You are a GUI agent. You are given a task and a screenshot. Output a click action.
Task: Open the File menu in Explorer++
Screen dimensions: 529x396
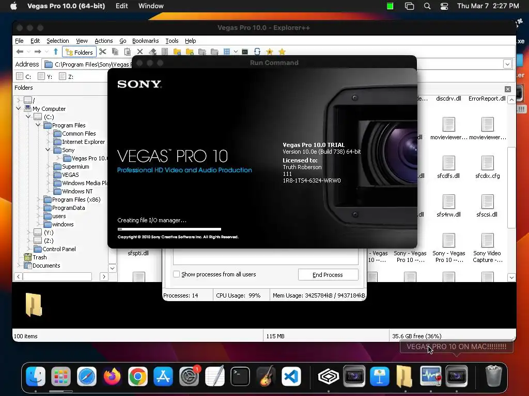(x=19, y=41)
